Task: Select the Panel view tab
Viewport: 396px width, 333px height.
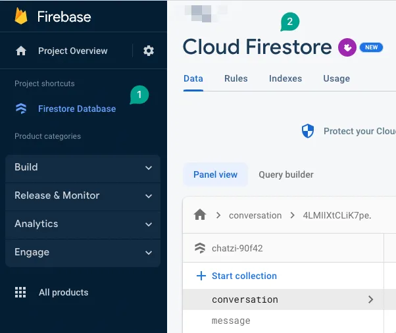Action: [215, 174]
